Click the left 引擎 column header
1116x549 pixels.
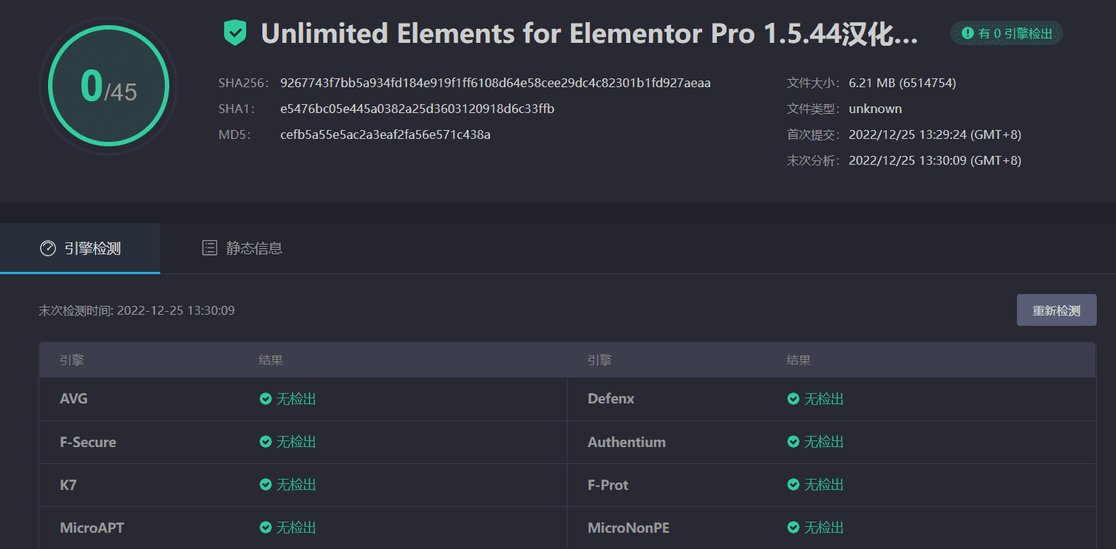click(x=72, y=361)
